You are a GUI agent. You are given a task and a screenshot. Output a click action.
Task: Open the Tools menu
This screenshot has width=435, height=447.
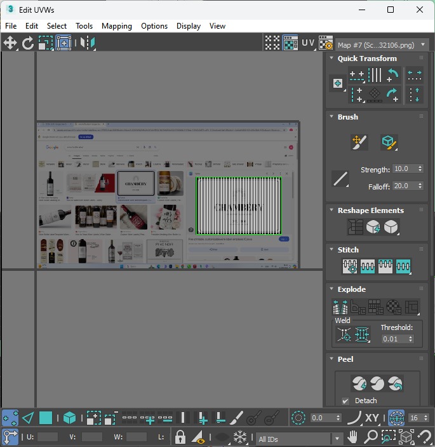tap(84, 26)
